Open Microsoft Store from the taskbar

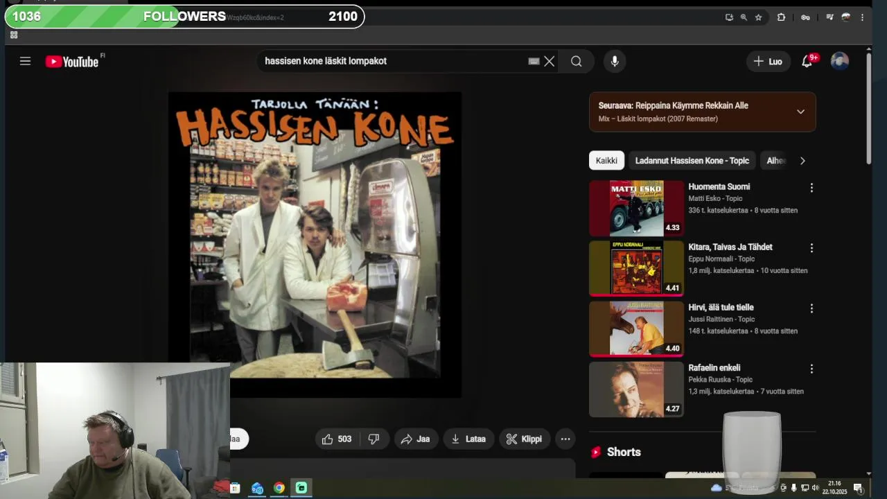tap(235, 488)
